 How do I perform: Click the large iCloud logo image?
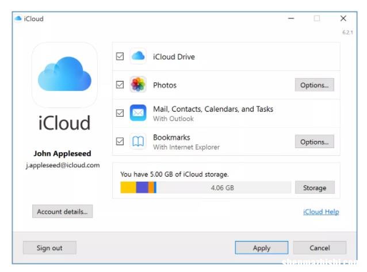pyautogui.click(x=64, y=75)
